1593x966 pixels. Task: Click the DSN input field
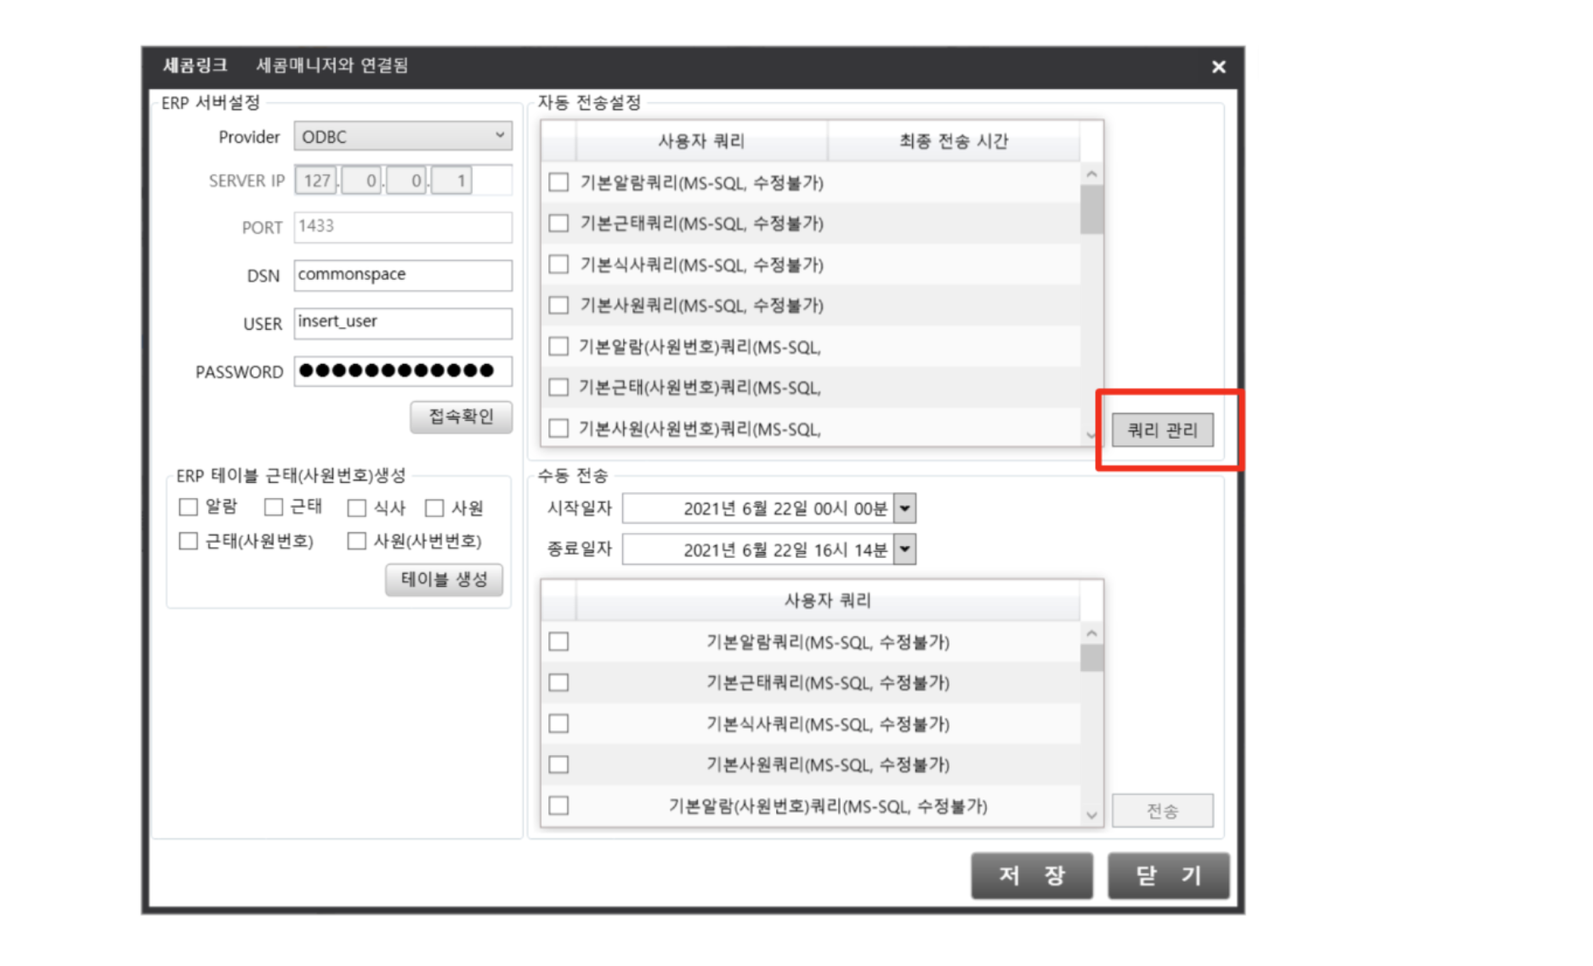403,275
